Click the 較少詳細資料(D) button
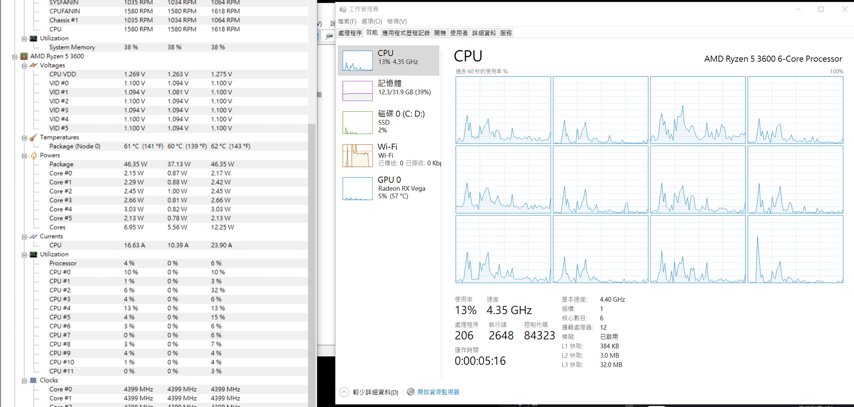Viewport: 854px width, 407px height. pos(375,392)
